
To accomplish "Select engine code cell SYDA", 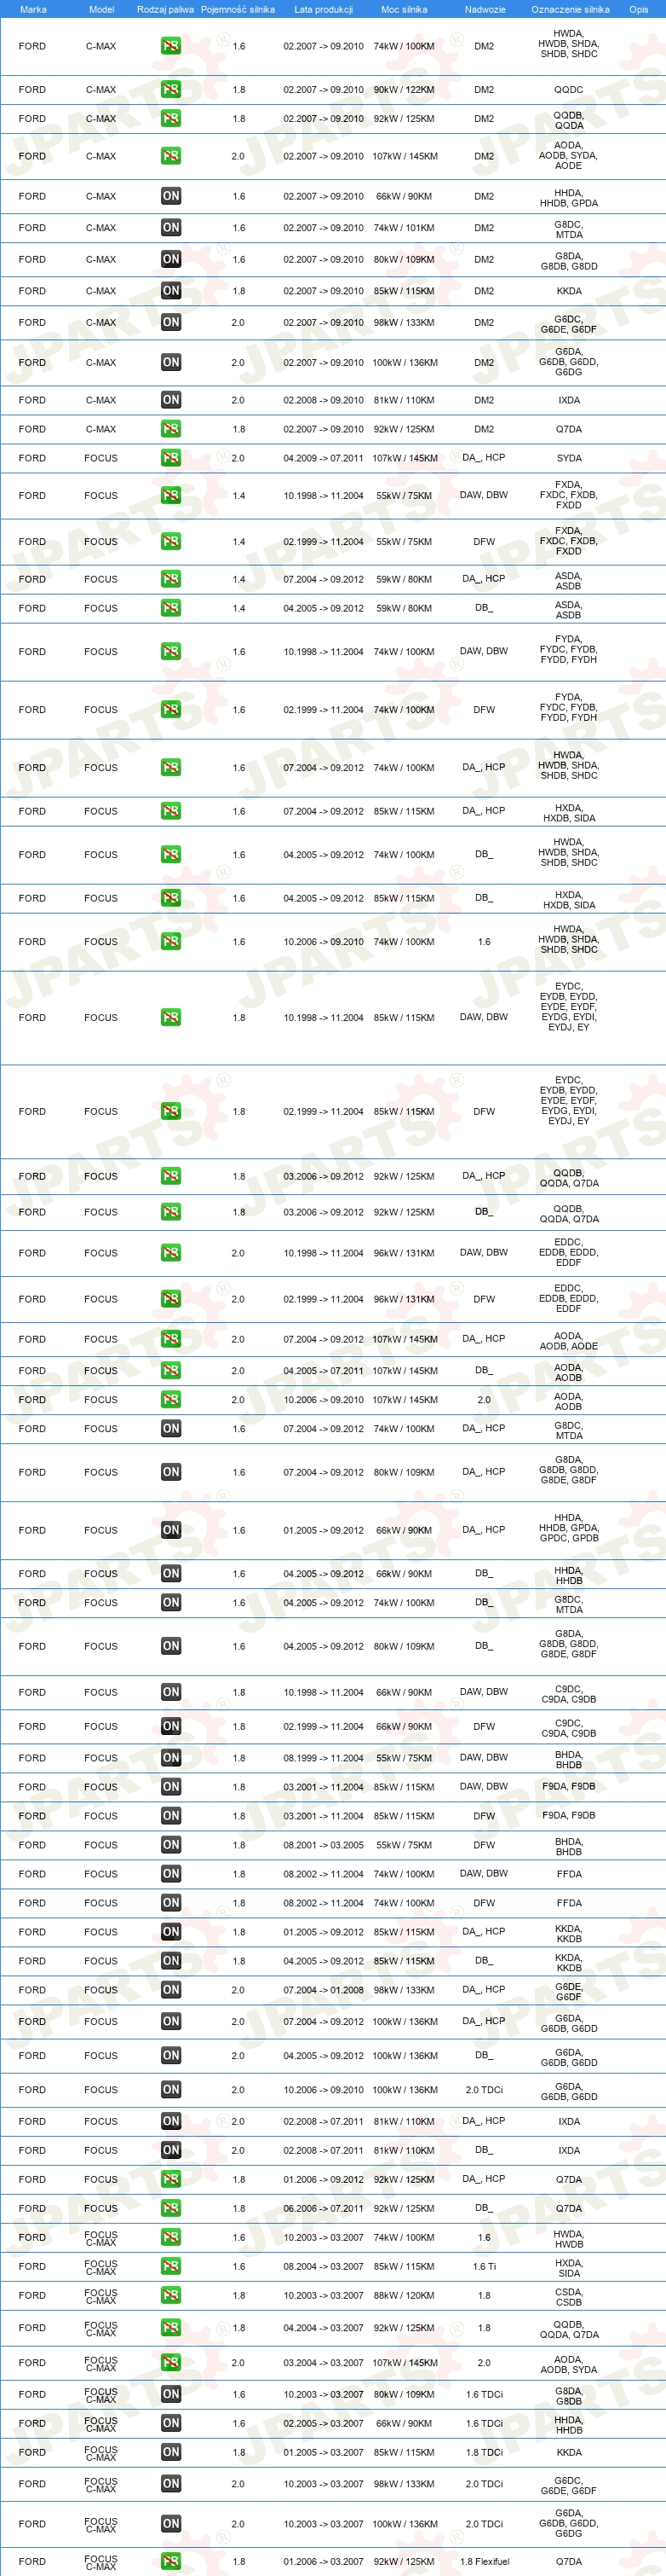I will (x=569, y=458).
